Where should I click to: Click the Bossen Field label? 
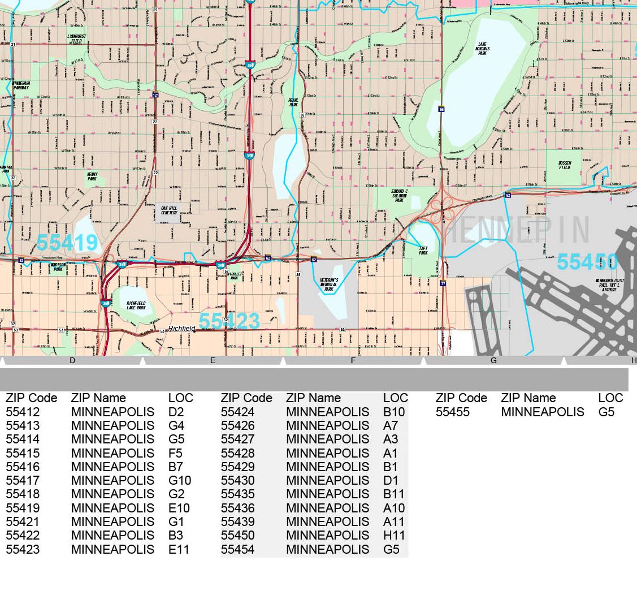click(x=565, y=165)
